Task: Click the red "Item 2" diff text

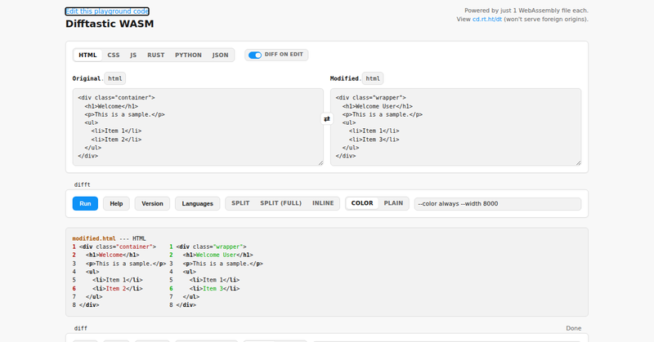Action: click(116, 288)
